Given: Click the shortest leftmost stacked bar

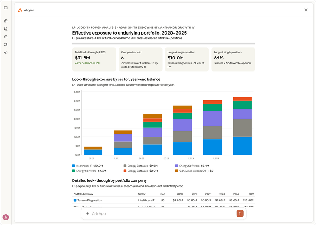Looking at the screenshot, I should pos(93,151).
